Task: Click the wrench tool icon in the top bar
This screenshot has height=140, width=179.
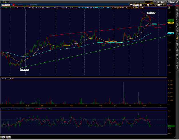Action: pos(154,2)
